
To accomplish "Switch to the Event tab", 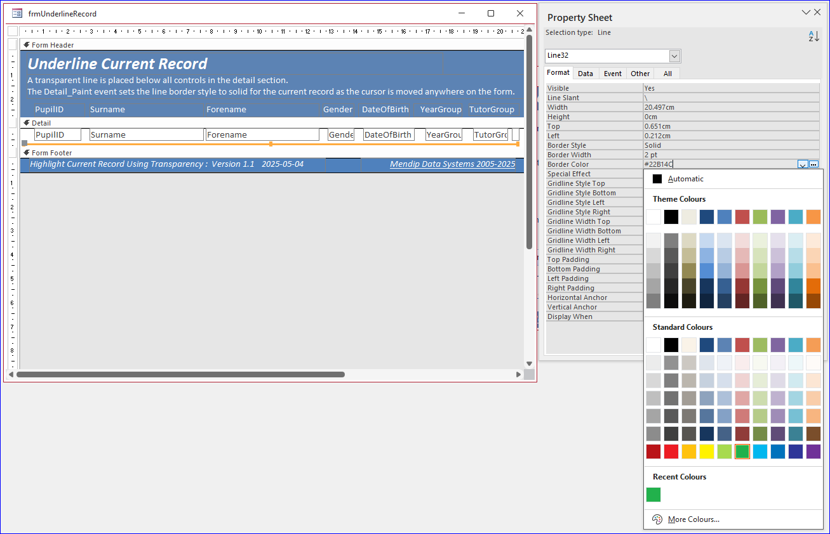I will click(613, 74).
